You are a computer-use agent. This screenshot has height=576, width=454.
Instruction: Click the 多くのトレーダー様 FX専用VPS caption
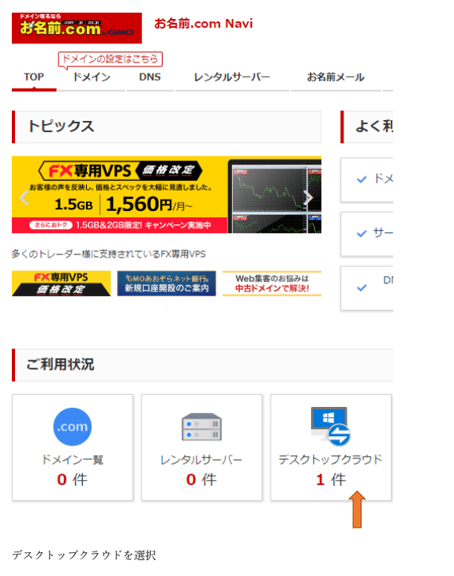click(x=109, y=254)
